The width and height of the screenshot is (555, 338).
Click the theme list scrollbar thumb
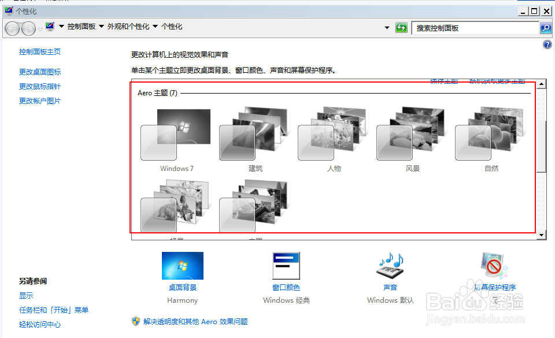click(541, 147)
